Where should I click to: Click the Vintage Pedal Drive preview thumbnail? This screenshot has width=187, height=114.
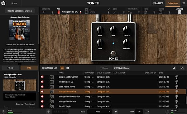click(x=20, y=85)
